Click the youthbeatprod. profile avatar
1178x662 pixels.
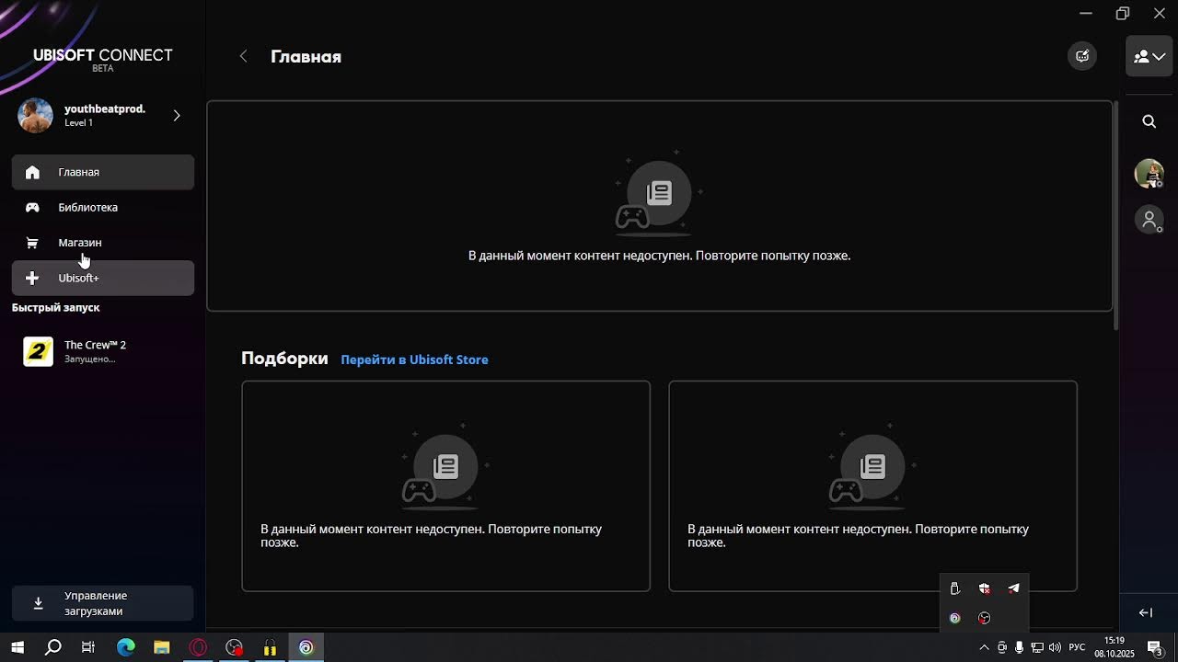[36, 115]
